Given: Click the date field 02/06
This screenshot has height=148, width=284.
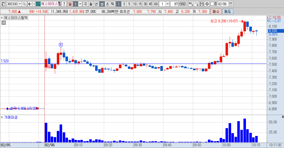Looking at the screenshot, I should pos(222,4).
